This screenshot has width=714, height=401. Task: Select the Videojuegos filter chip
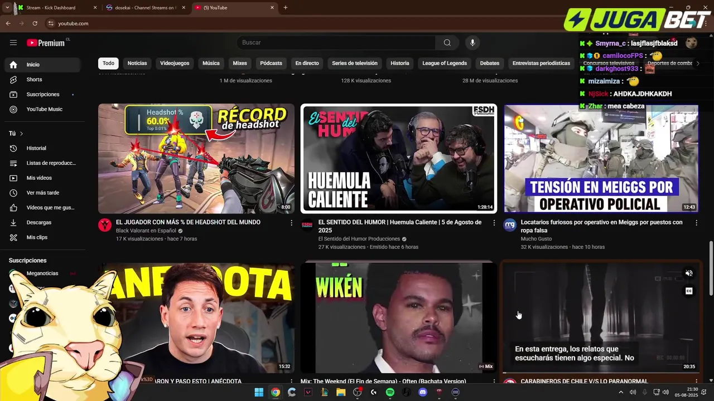(x=175, y=63)
